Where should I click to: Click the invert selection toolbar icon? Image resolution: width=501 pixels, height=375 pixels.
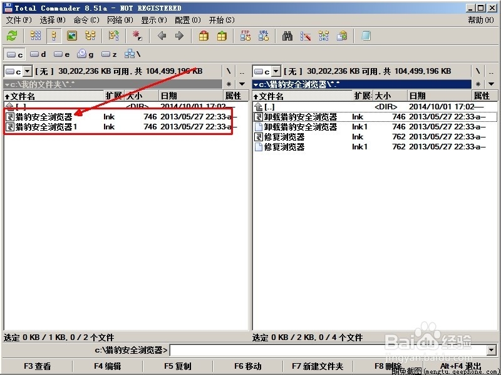pos(114,36)
